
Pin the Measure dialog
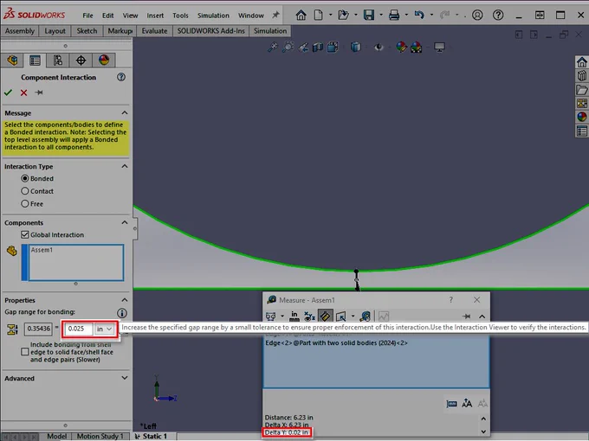point(466,316)
